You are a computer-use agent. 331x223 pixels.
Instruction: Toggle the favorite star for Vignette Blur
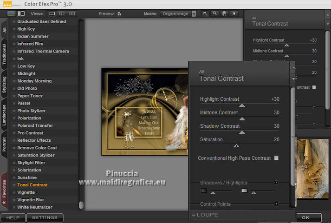pos(14,200)
